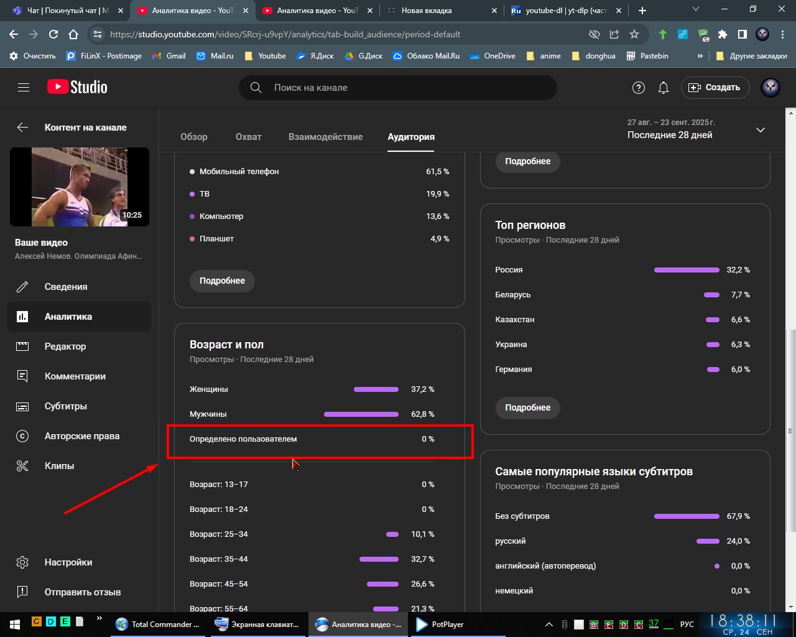Switch to the Обзор tab
This screenshot has height=637, width=796.
coord(194,137)
